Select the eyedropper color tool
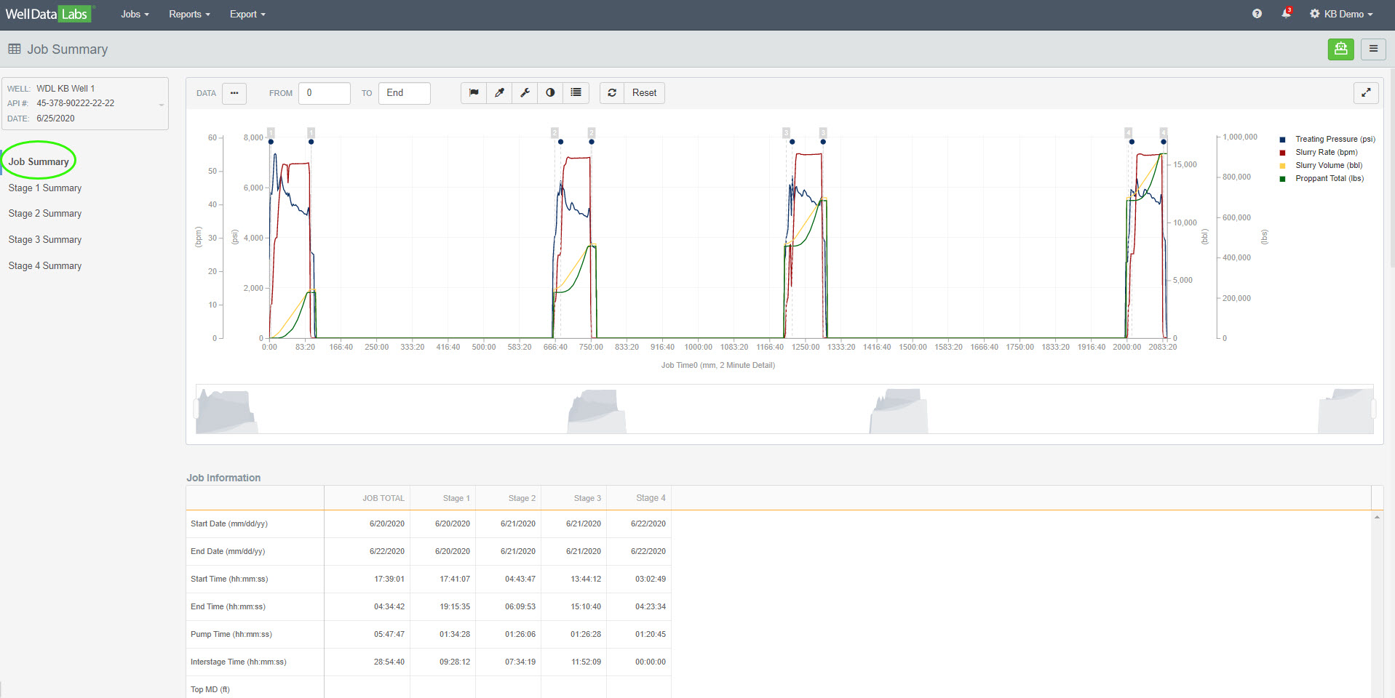Screen dimensions: 1395x698 pyautogui.click(x=499, y=93)
